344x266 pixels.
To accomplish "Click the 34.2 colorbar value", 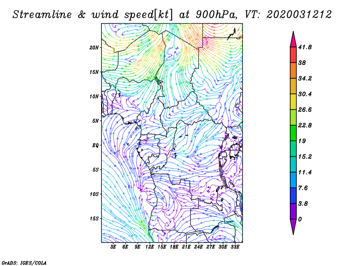I will pyautogui.click(x=305, y=78).
